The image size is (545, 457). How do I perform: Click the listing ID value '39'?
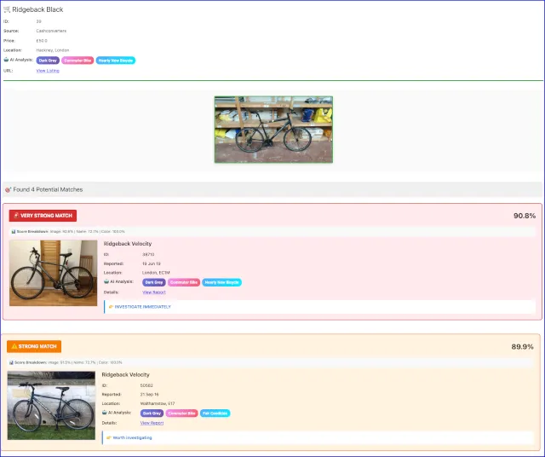point(38,21)
